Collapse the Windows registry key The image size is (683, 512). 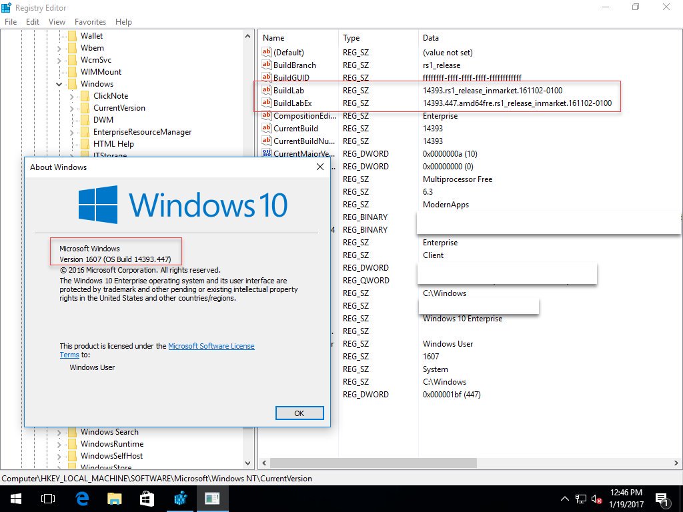pyautogui.click(x=59, y=84)
